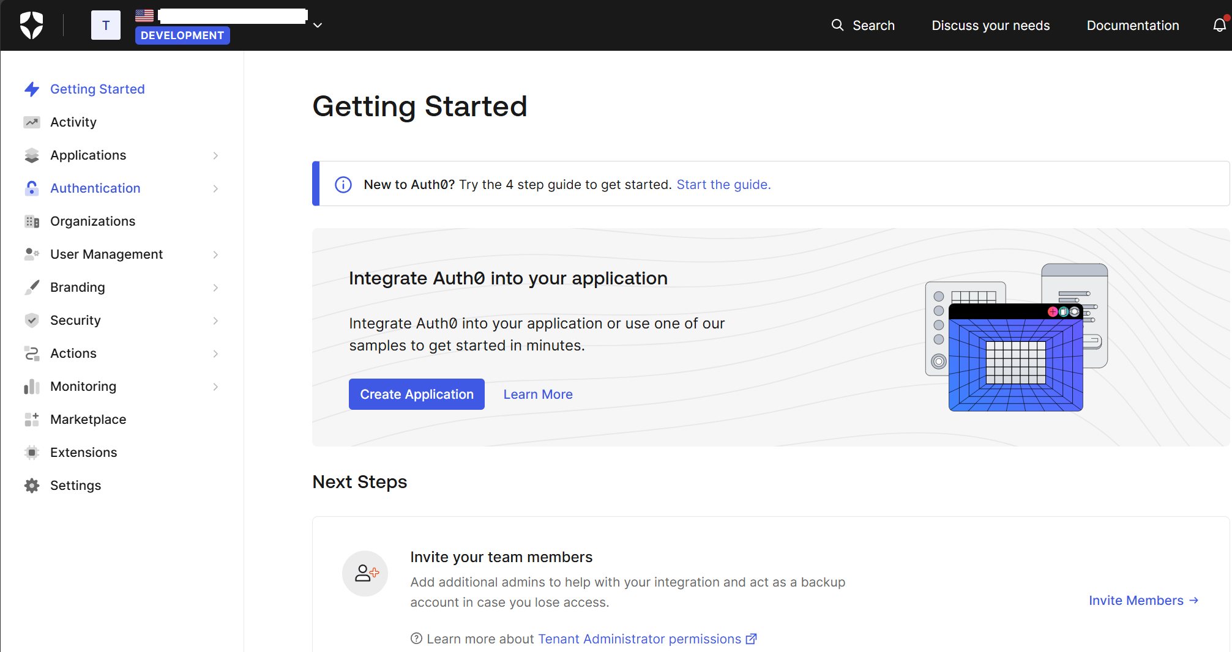Viewport: 1232px width, 652px height.
Task: Click the User Management person icon
Action: [x=32, y=254]
